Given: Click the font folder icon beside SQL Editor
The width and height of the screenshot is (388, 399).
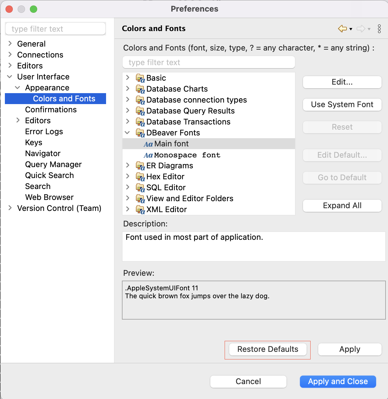Looking at the screenshot, I should coord(140,187).
